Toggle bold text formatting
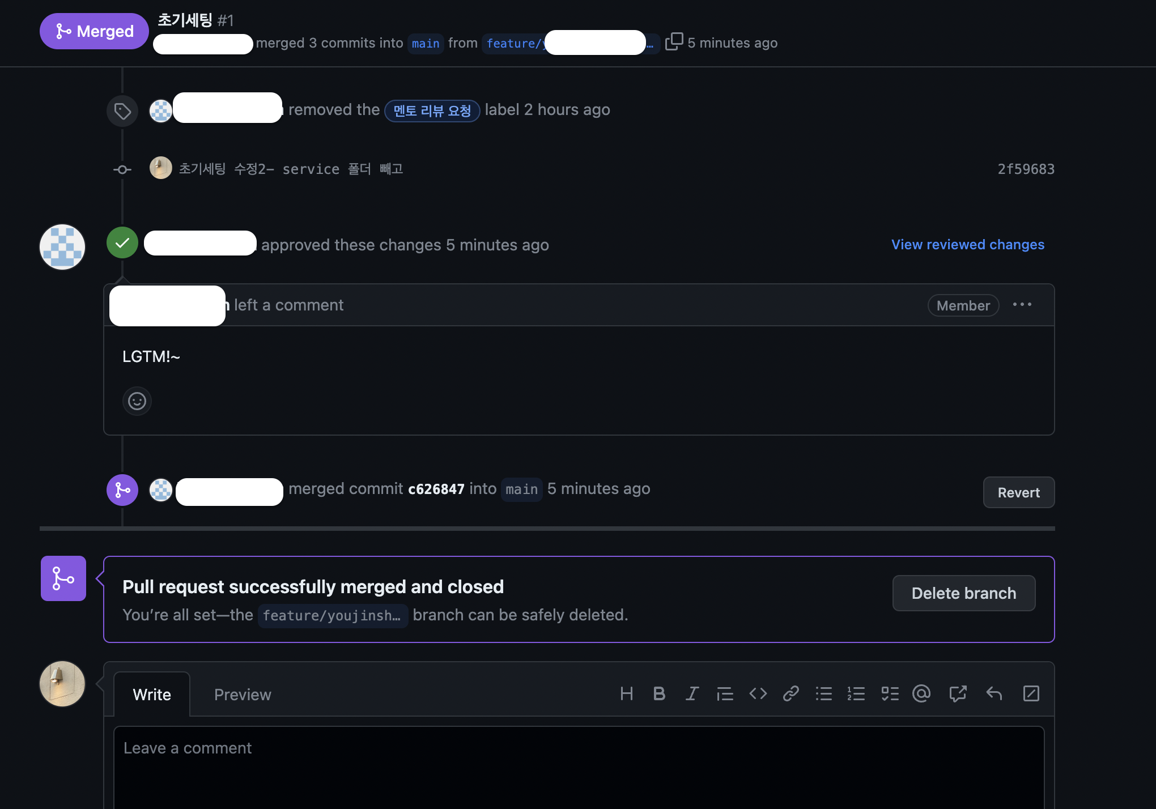The height and width of the screenshot is (809, 1156). pyautogui.click(x=659, y=694)
